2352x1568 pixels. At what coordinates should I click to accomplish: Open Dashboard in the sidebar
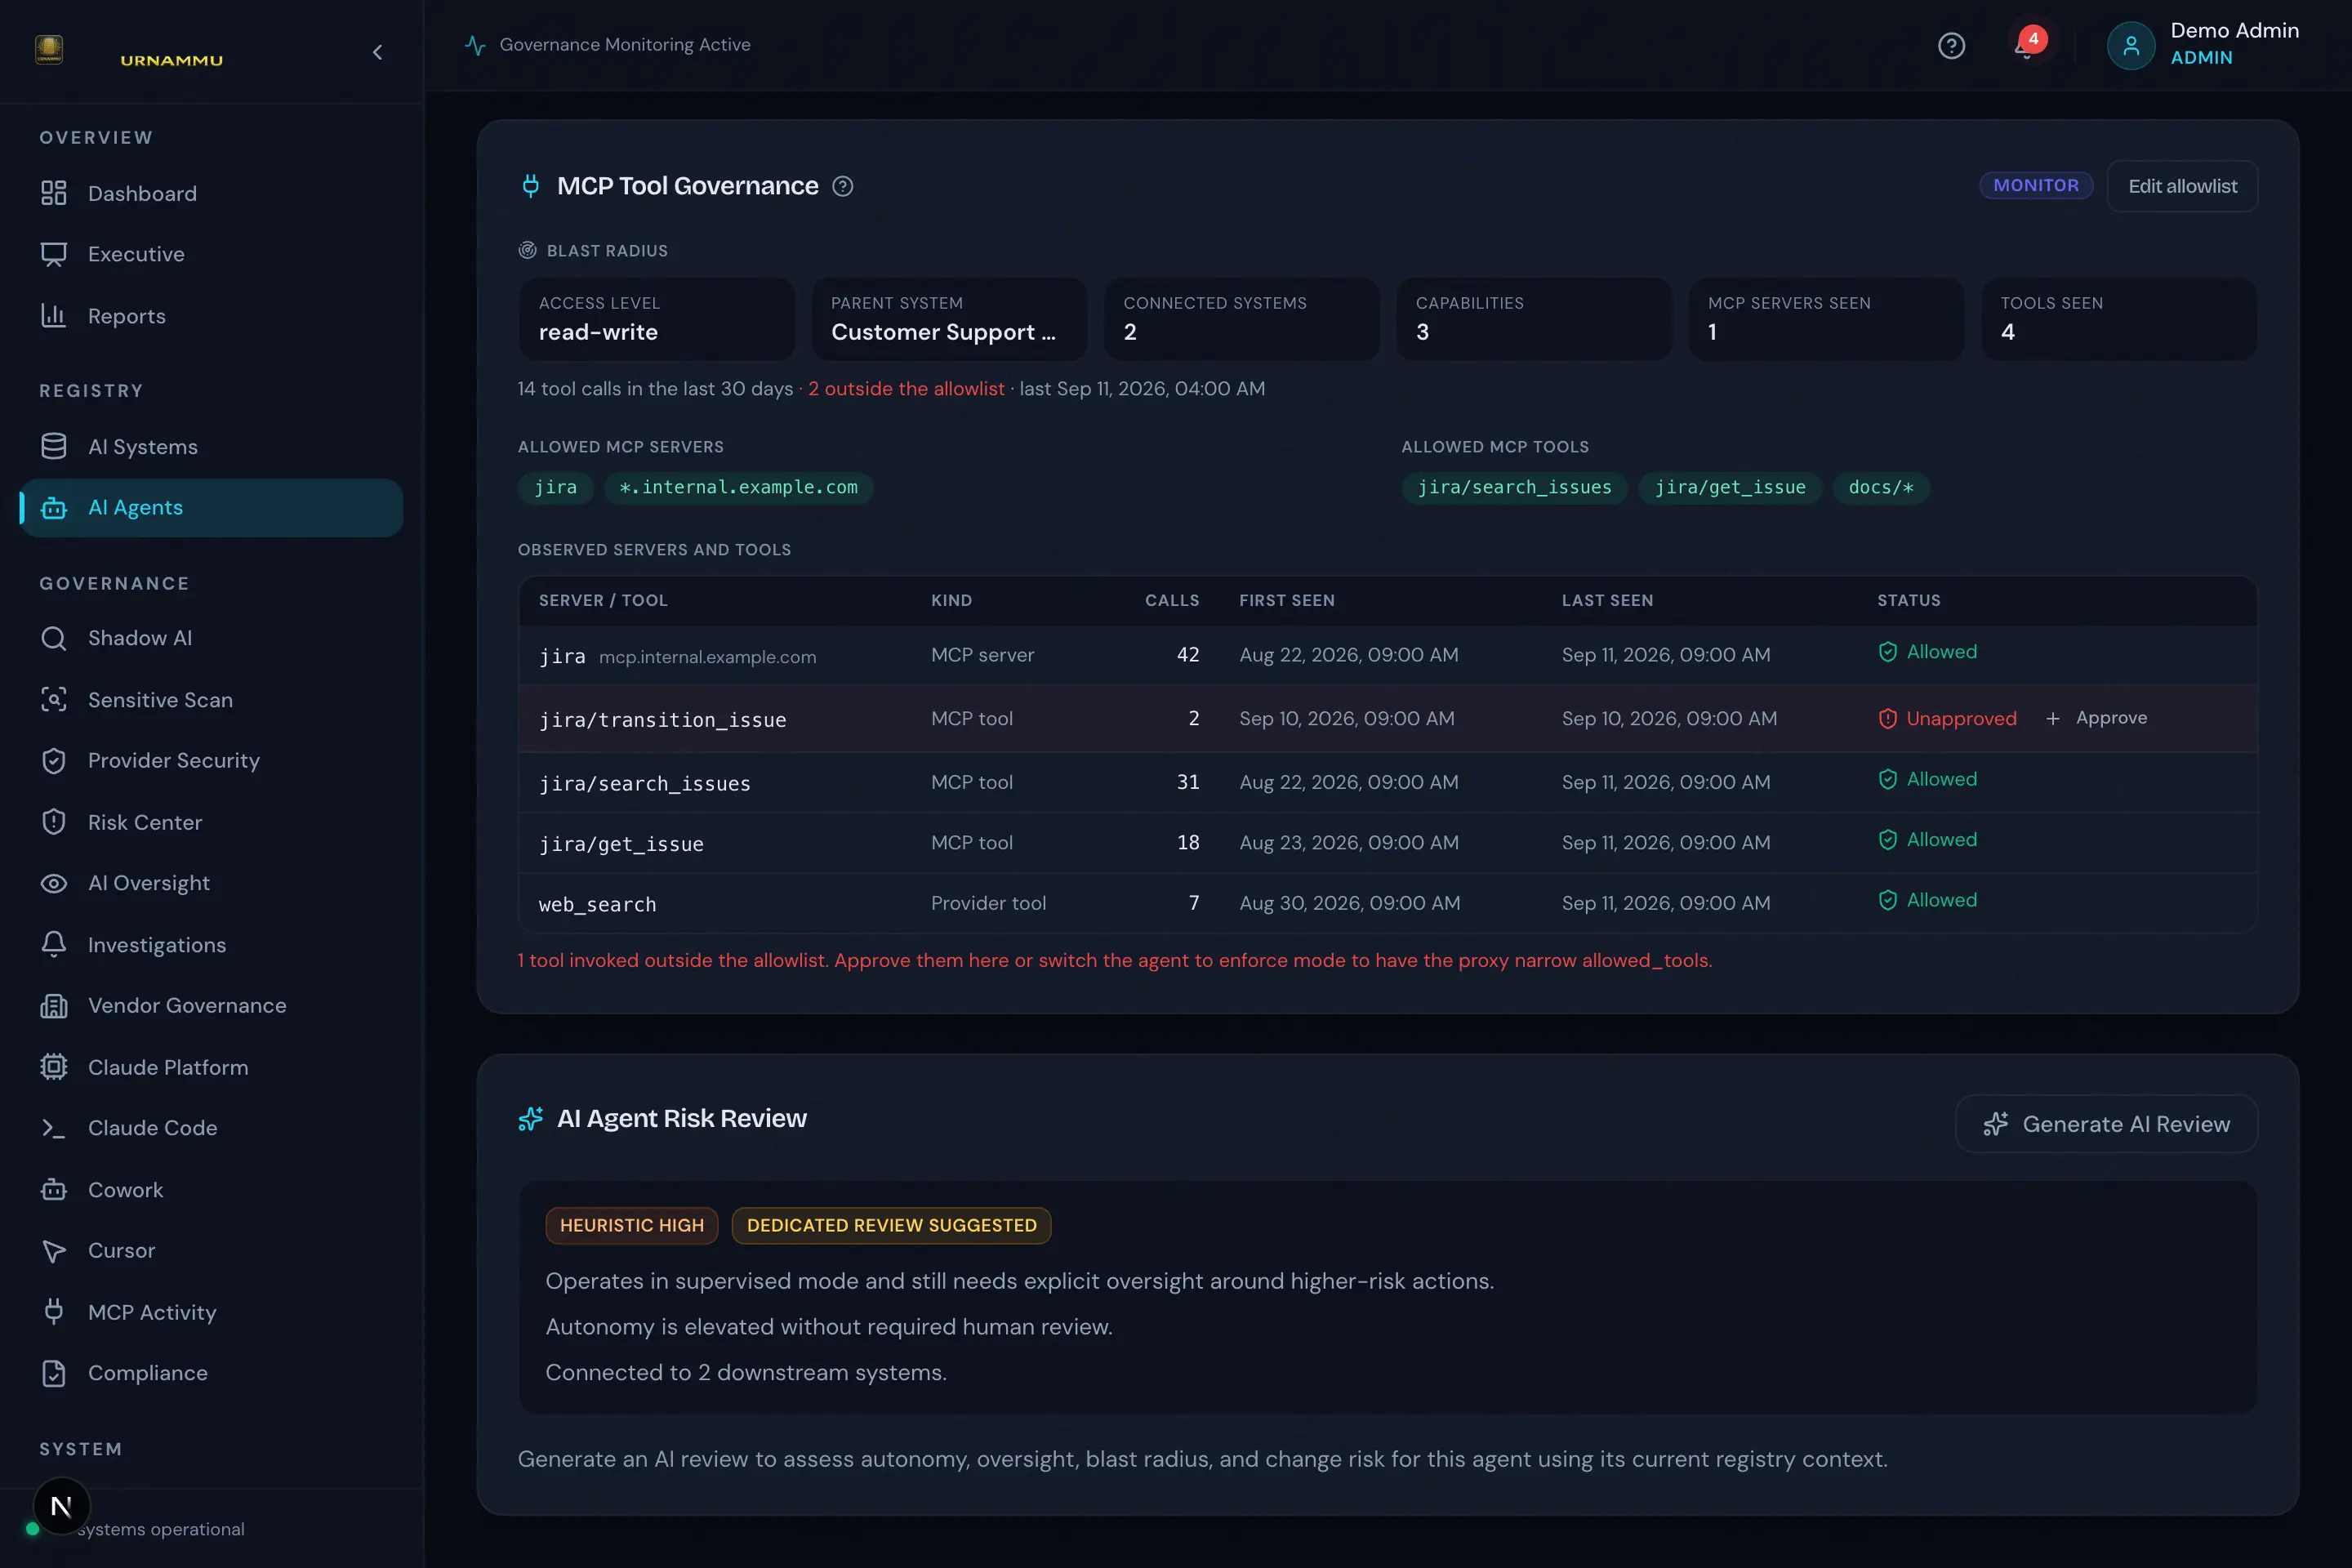[x=211, y=193]
